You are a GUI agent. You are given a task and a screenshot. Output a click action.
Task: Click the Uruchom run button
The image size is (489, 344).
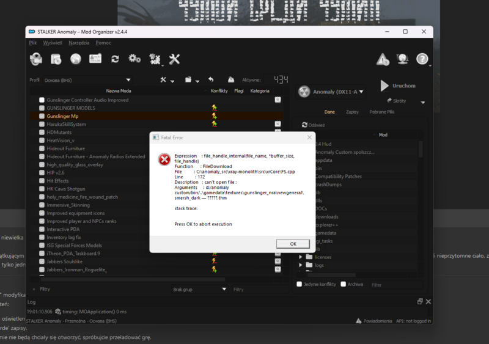(397, 86)
